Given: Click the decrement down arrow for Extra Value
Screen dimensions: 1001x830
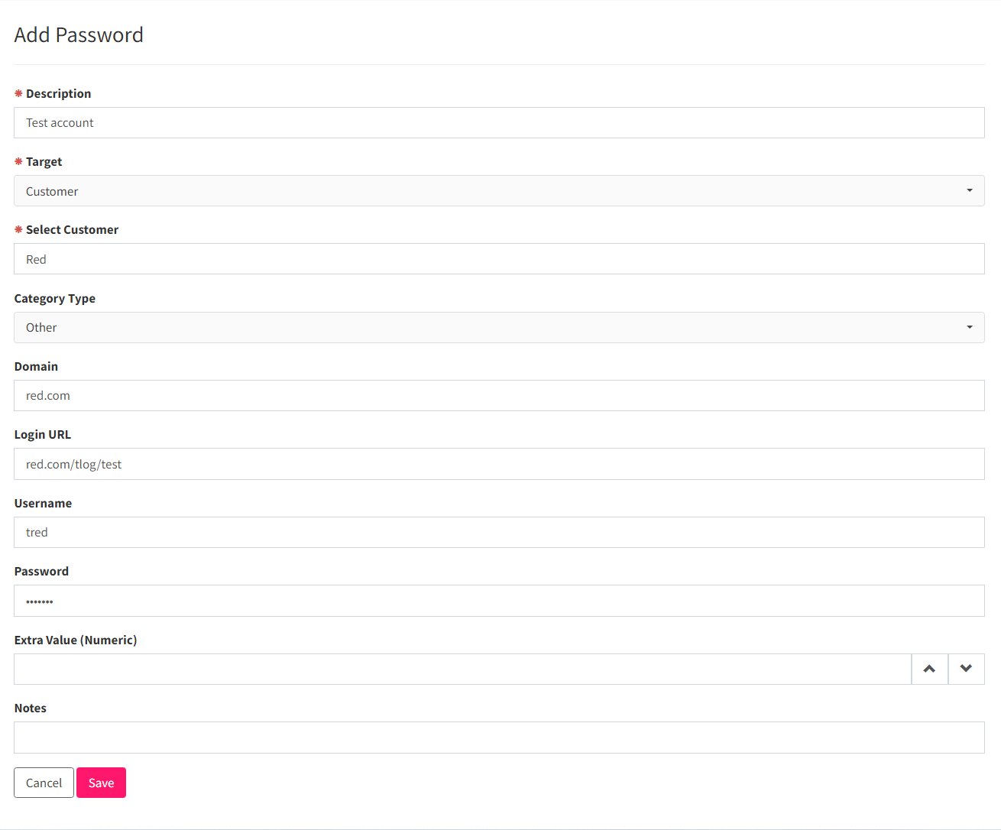Looking at the screenshot, I should (967, 669).
